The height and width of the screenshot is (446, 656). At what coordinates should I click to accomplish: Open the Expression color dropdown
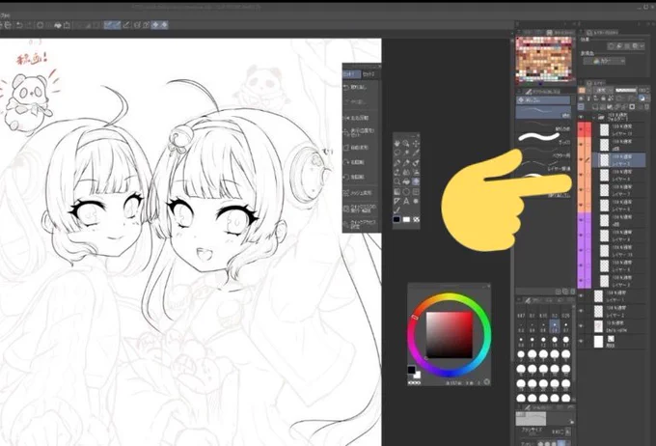coord(604,61)
